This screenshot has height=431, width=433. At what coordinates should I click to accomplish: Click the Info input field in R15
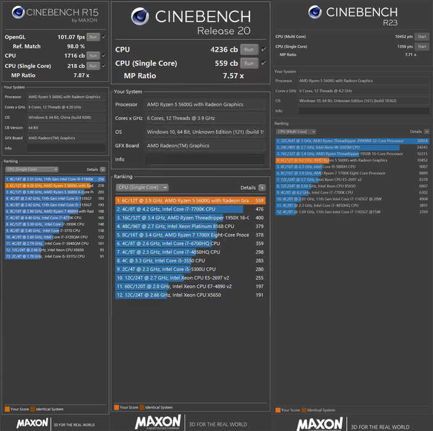[67, 148]
